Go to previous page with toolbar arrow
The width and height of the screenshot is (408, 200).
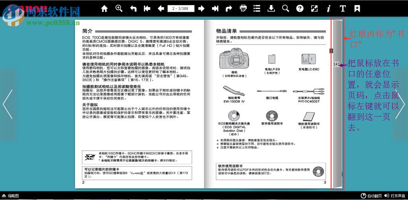(x=161, y=9)
